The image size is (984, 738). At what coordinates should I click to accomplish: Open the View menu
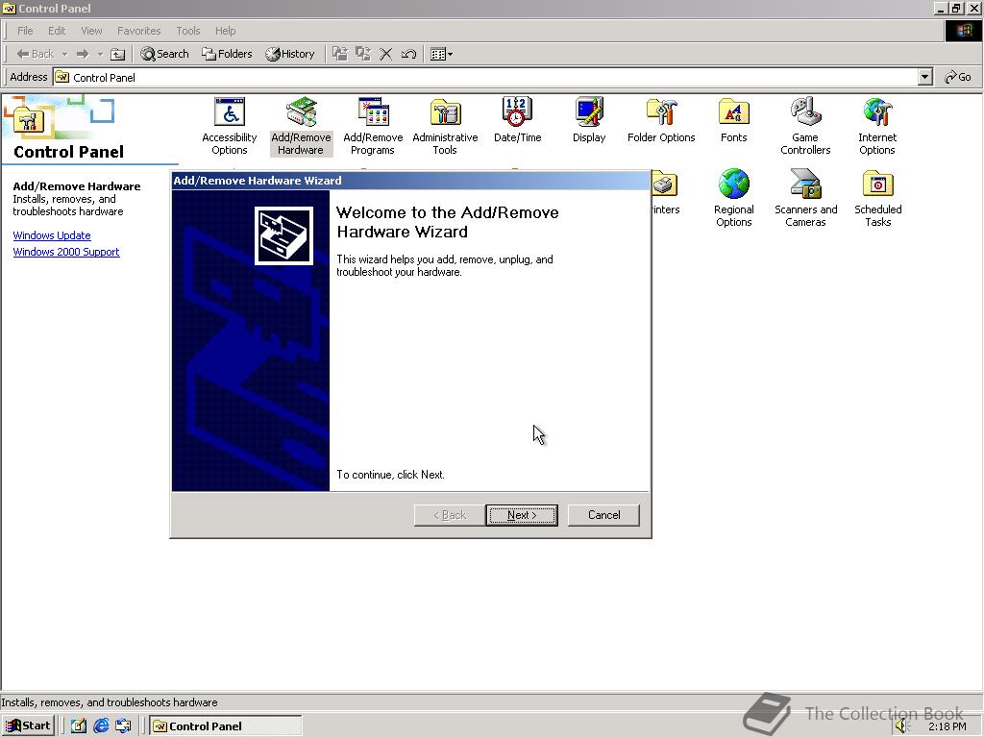(91, 31)
